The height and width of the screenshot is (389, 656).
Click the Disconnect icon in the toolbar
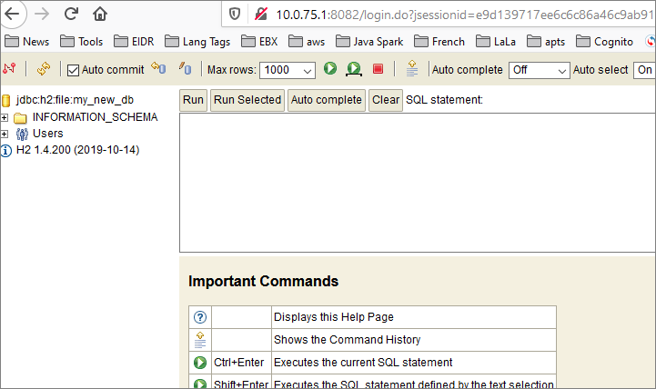11,70
